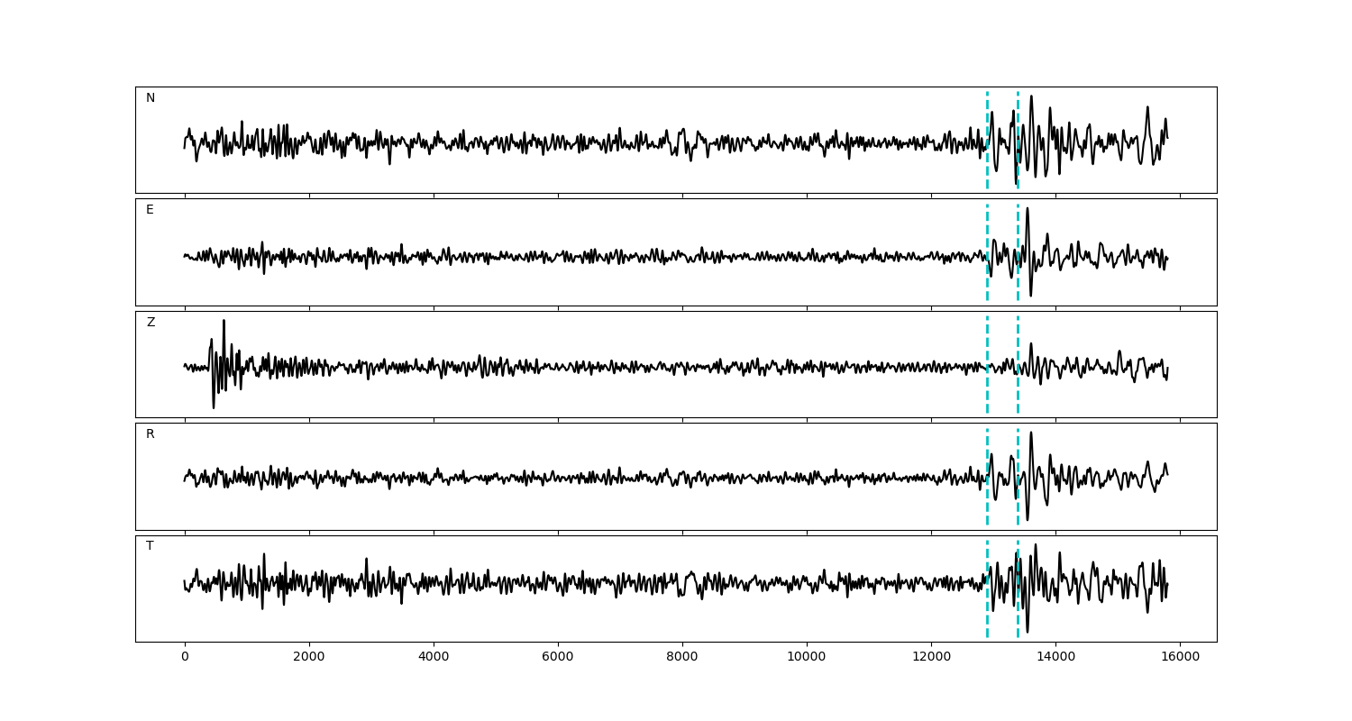
Task: Select the 10000 x-axis tick label
Action: click(x=807, y=658)
